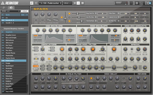Adjust the 8-Pole Filter CENTER knob
The image size is (153, 95).
click(64, 78)
